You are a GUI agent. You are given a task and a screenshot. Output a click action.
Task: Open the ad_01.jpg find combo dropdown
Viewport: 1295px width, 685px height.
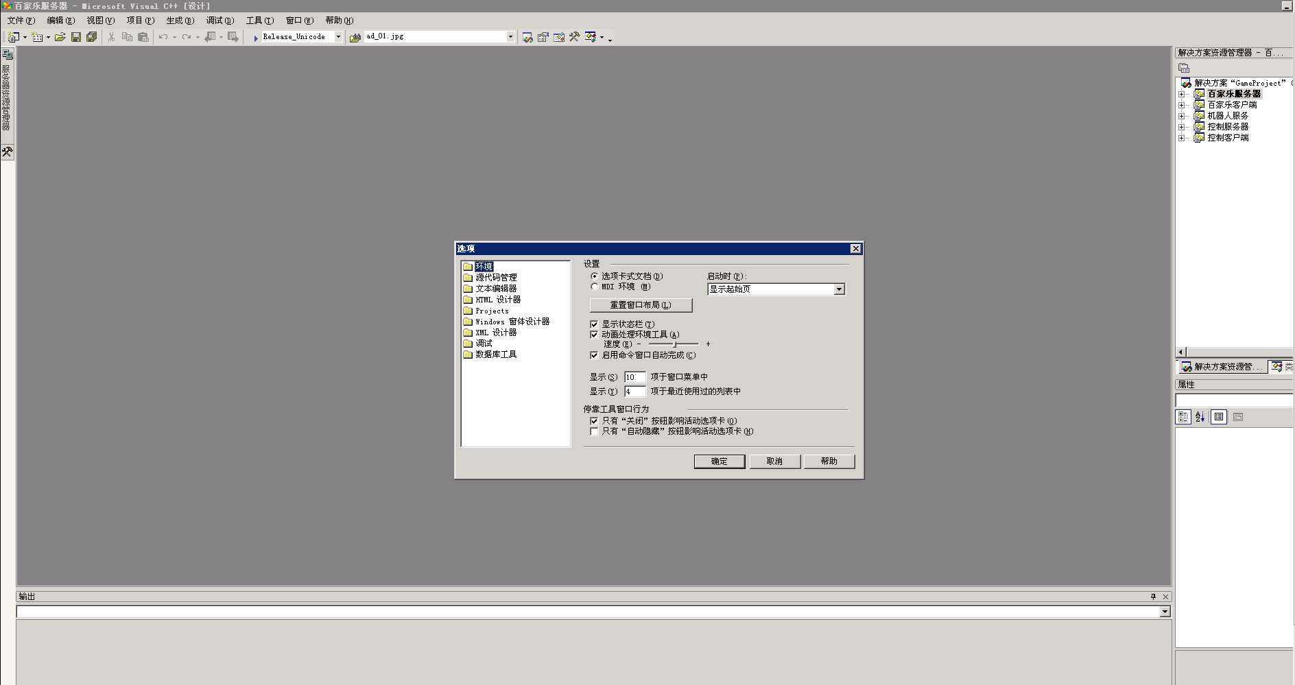pos(510,37)
